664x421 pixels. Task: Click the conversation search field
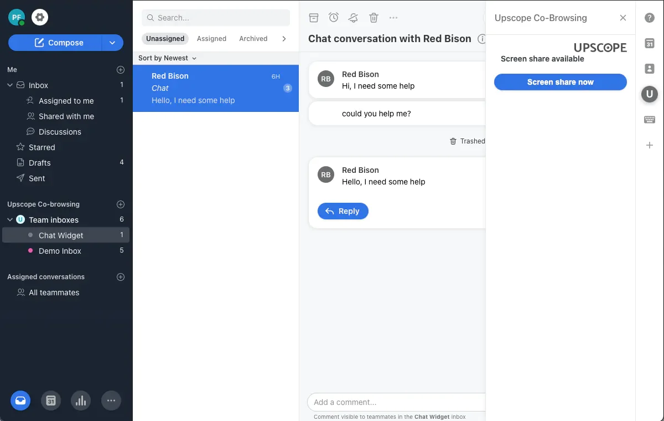[x=216, y=18]
